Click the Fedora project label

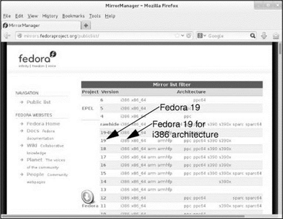tap(90, 206)
